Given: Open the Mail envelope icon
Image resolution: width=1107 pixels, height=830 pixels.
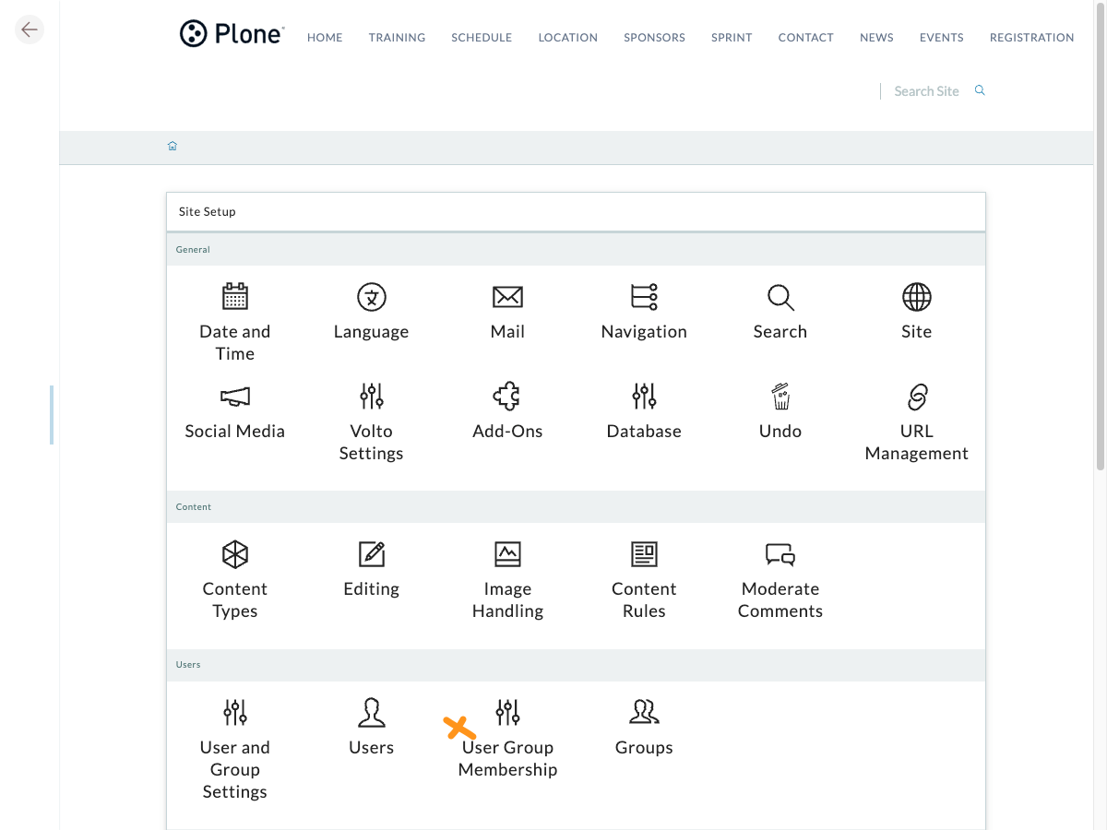Looking at the screenshot, I should click(x=507, y=297).
